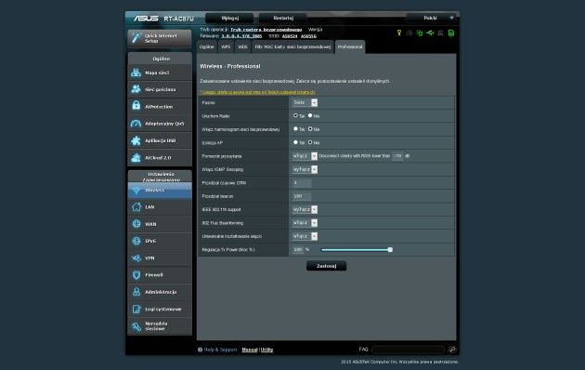Click the Zastosuj apply button

327,266
